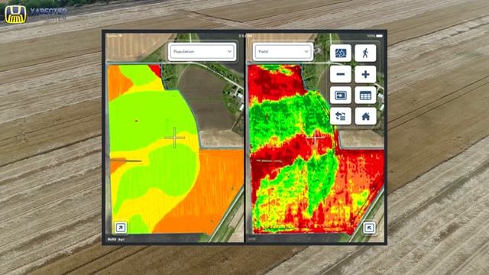Image resolution: width=489 pixels, height=275 pixels.
Task: Click the harvester logo top left
Action: click(x=15, y=15)
